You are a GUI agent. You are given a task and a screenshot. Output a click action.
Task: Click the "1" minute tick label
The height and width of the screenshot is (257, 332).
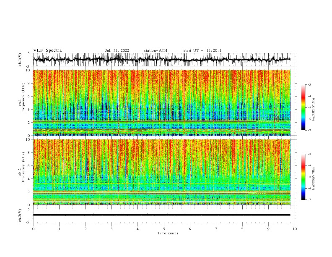[x=59, y=229]
